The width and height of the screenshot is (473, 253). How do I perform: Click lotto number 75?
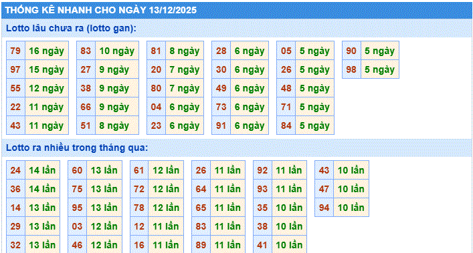77,189
